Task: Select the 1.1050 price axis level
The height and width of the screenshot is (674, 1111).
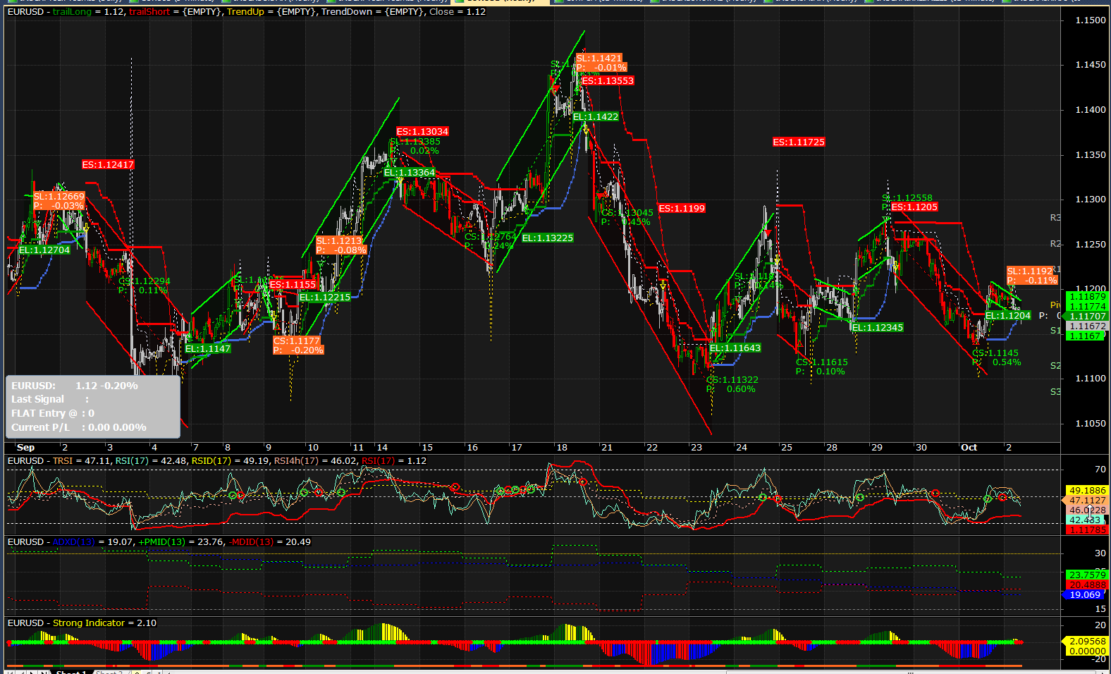Action: pos(1091,423)
